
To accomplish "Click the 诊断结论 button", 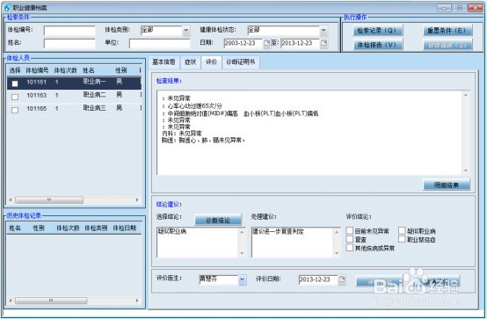I will pyautogui.click(x=218, y=220).
